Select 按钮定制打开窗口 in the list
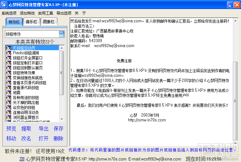 pos(32,63)
